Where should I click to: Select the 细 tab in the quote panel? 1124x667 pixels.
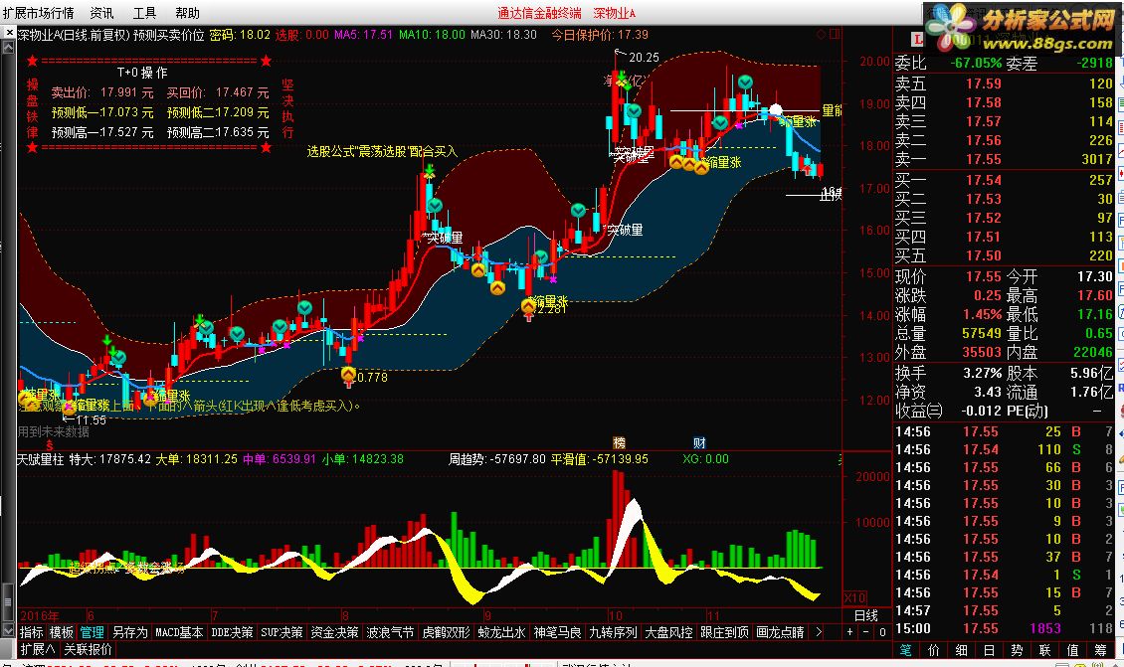pyautogui.click(x=961, y=650)
